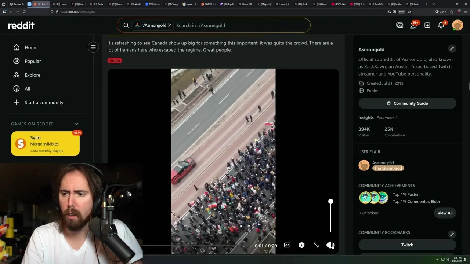Screen dimensions: 470x264
Task: View All community achievements
Action: click(x=445, y=213)
